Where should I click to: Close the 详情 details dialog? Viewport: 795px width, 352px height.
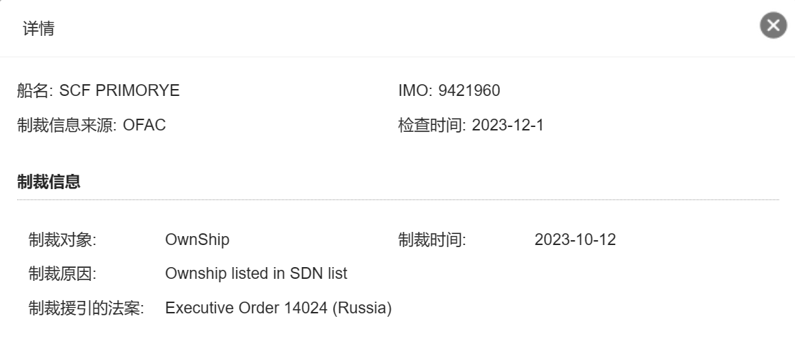(773, 25)
